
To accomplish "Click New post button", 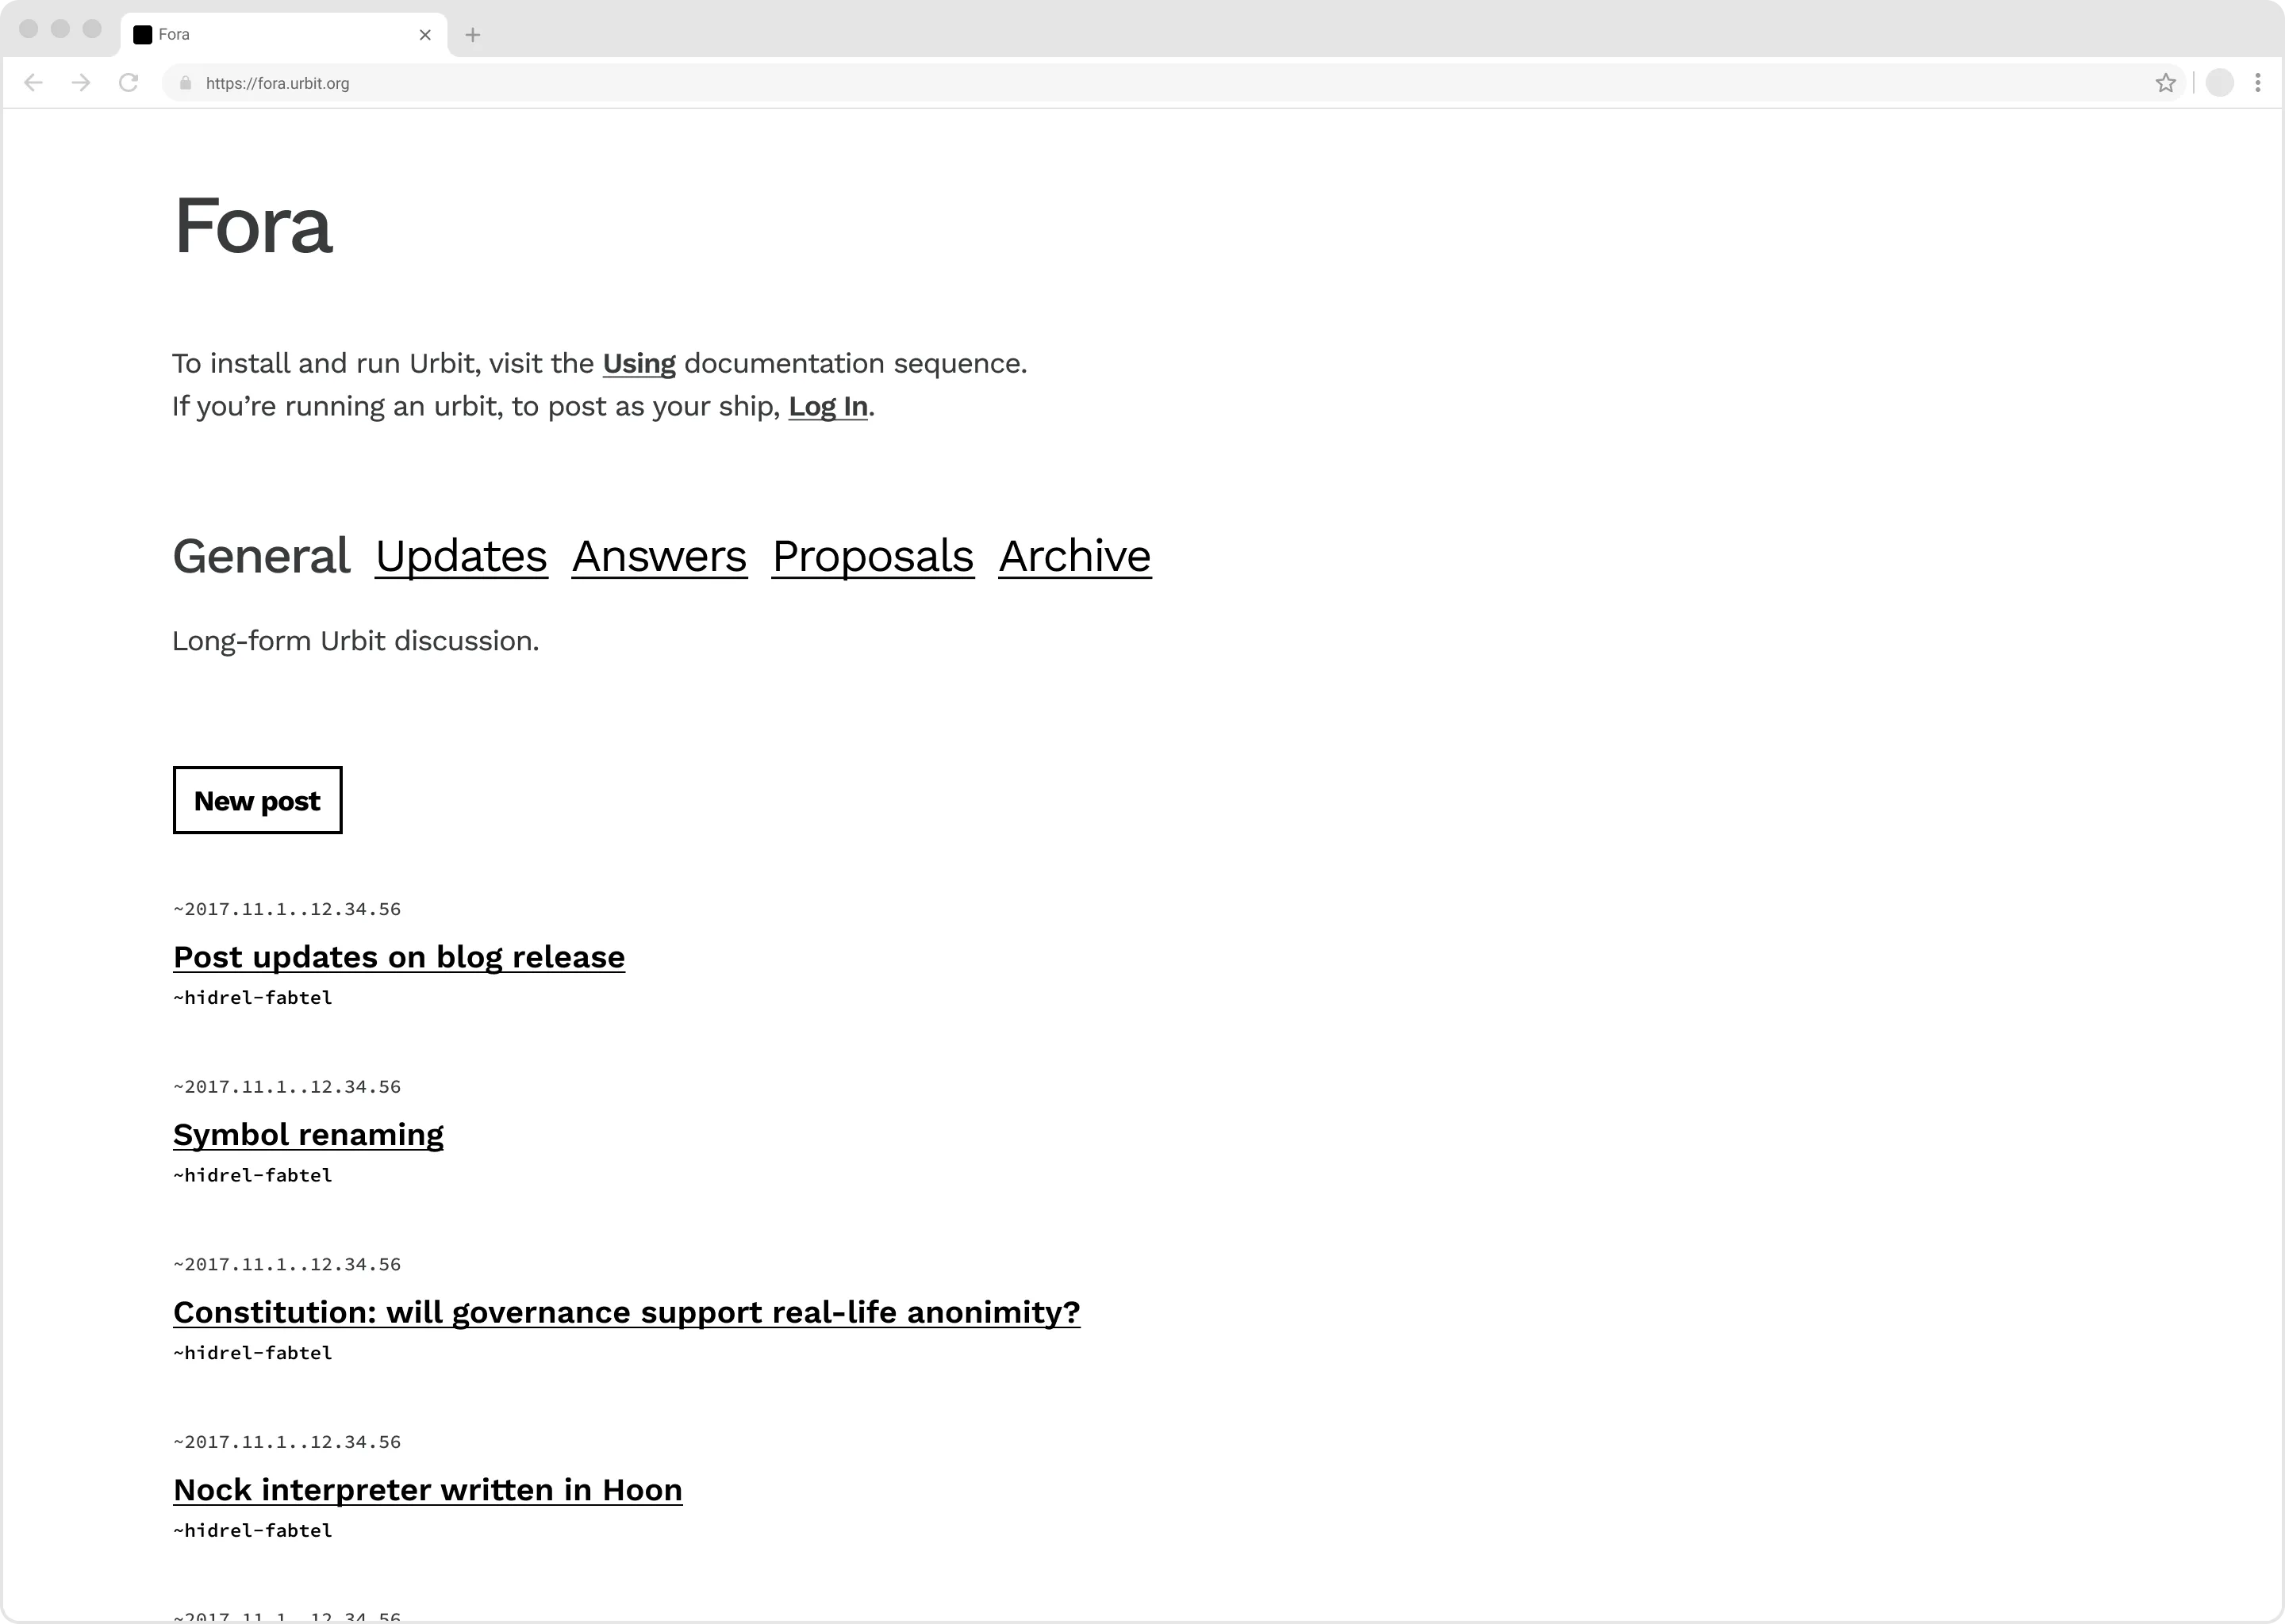I will (x=256, y=799).
